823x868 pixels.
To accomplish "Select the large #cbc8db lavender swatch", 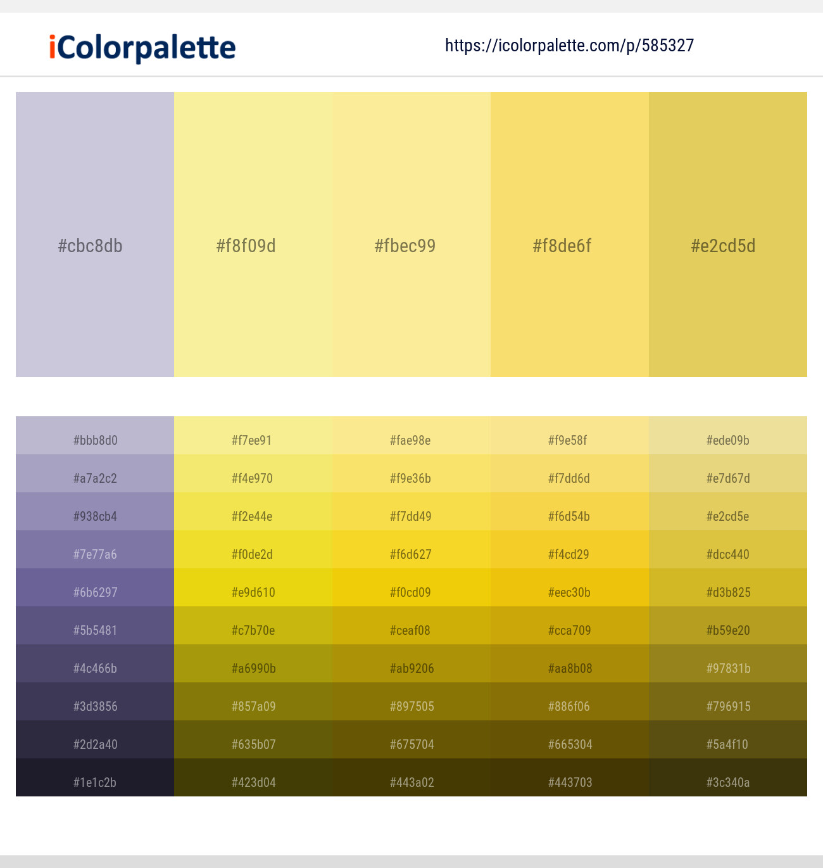I will [95, 234].
